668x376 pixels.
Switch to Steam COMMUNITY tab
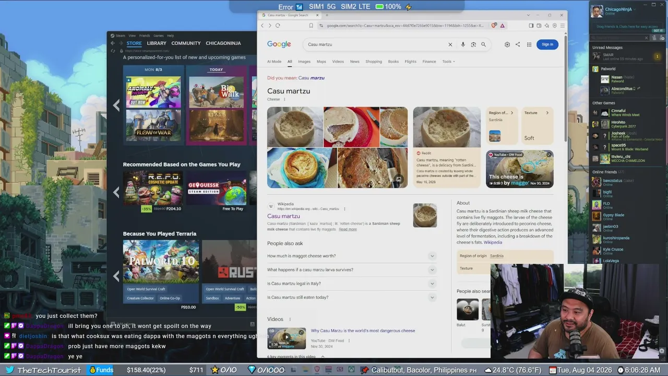[x=186, y=43]
